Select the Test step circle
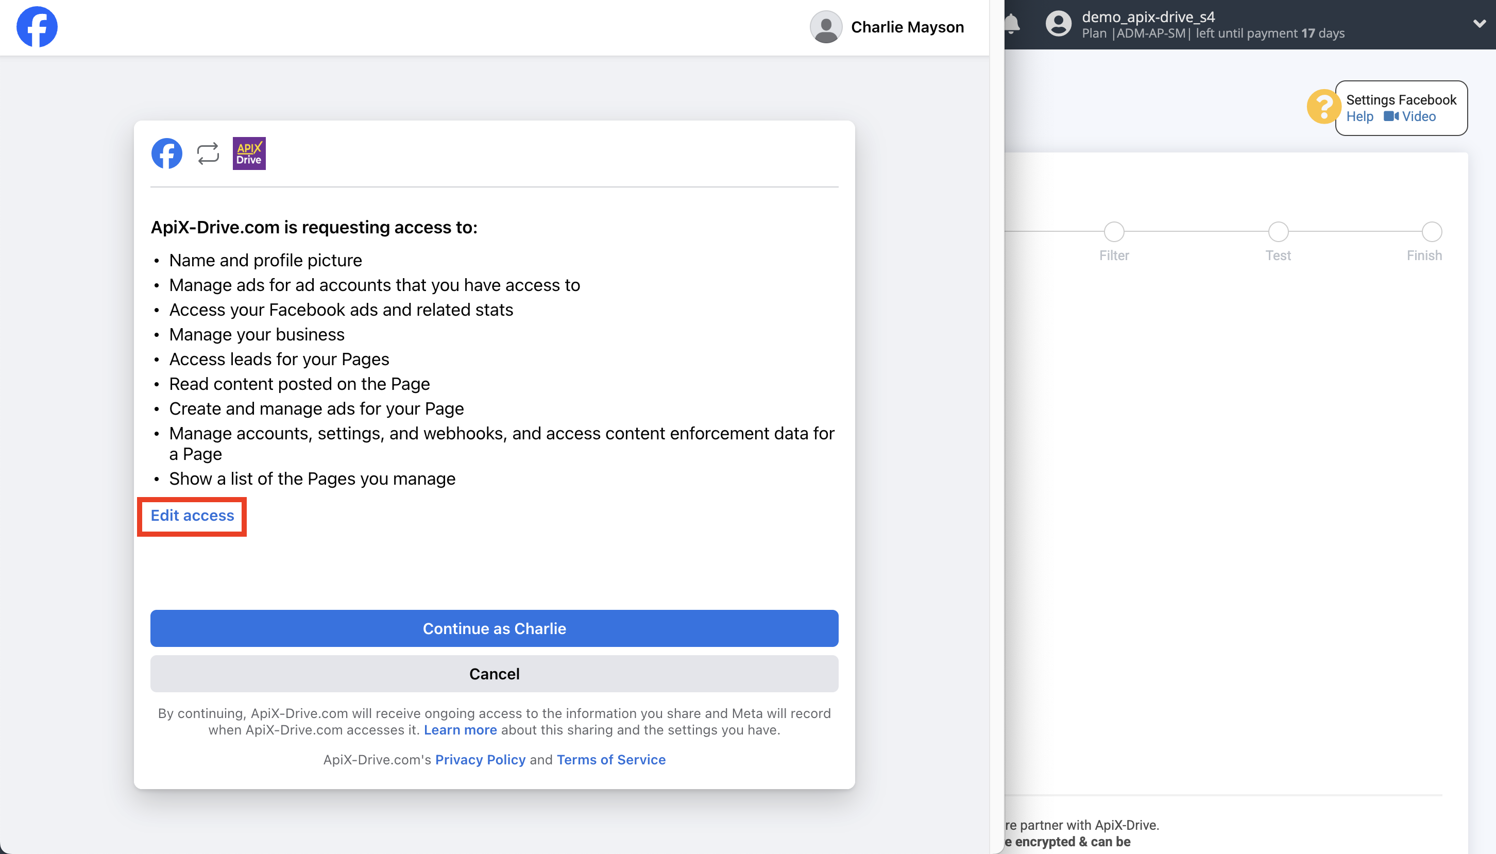Image resolution: width=1496 pixels, height=854 pixels. pos(1277,232)
